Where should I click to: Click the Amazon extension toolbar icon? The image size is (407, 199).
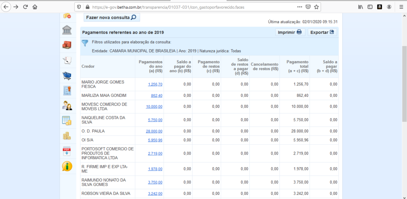[379, 7]
